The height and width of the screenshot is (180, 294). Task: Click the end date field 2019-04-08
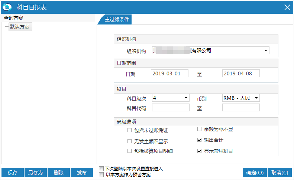241,73
